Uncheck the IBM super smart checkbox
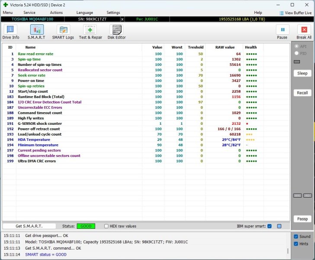Screen dimensions: 315x260 pos(270,226)
